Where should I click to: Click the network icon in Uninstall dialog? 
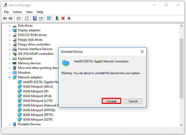pos(66,63)
